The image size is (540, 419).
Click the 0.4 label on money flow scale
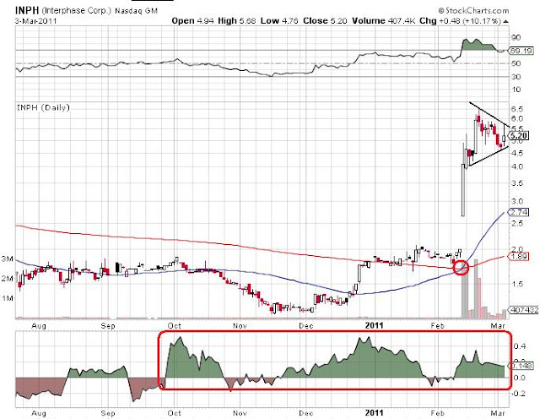[520, 346]
